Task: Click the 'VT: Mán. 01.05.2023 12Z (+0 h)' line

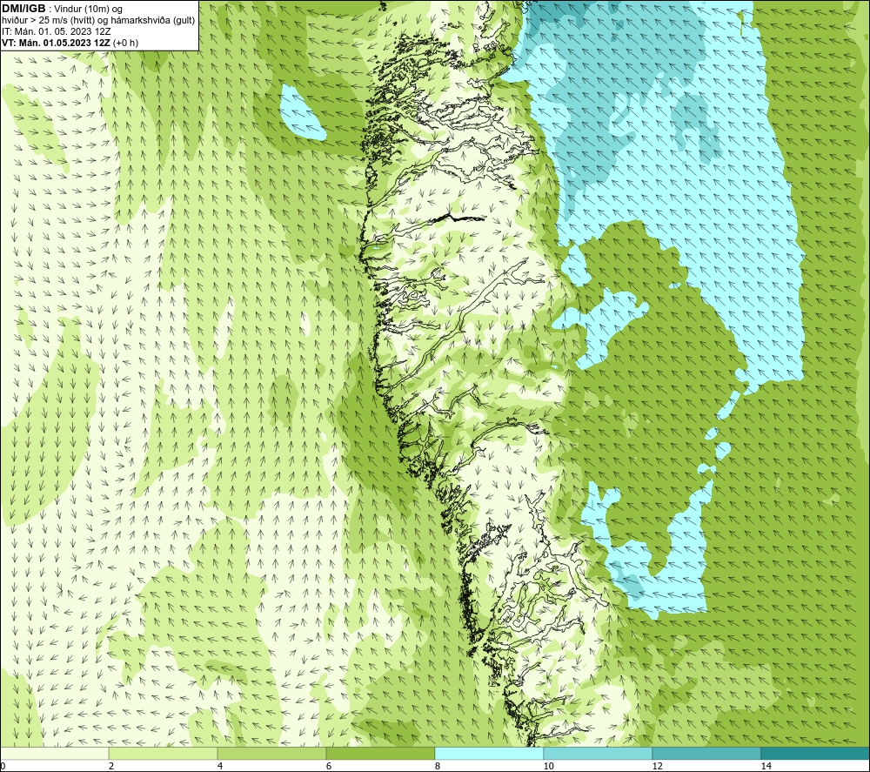Action: point(70,43)
